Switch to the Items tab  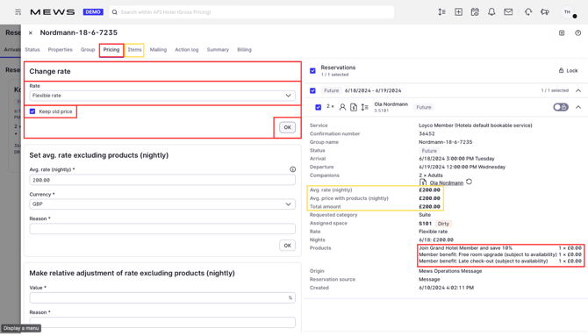tap(134, 49)
